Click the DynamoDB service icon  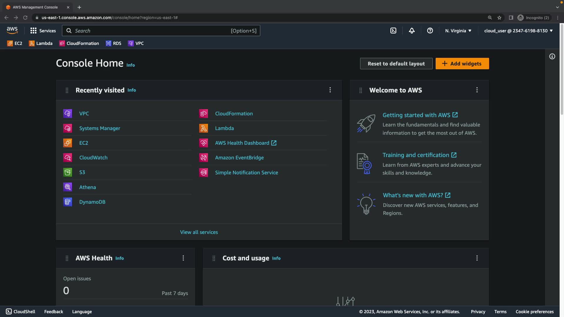click(x=68, y=202)
